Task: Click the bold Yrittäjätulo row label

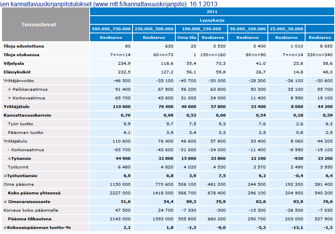Action: (17, 107)
